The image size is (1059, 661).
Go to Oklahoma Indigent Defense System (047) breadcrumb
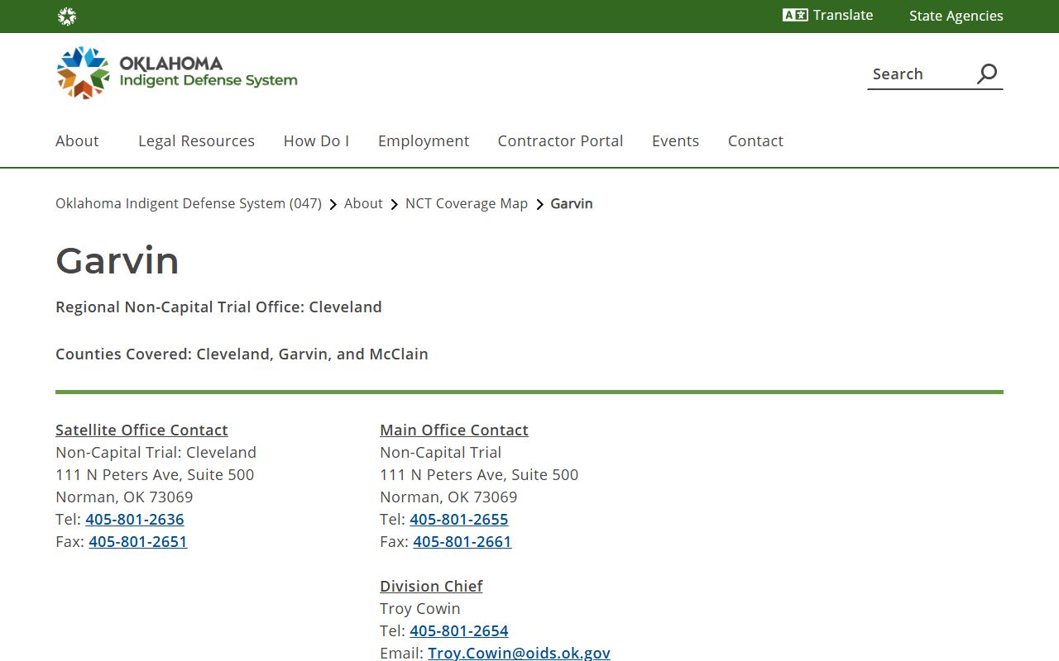189,203
